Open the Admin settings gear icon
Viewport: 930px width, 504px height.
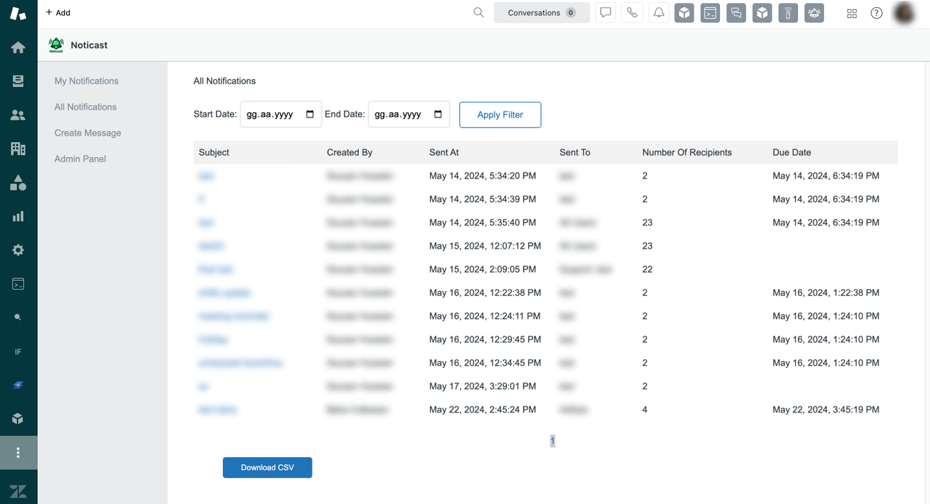click(x=18, y=250)
